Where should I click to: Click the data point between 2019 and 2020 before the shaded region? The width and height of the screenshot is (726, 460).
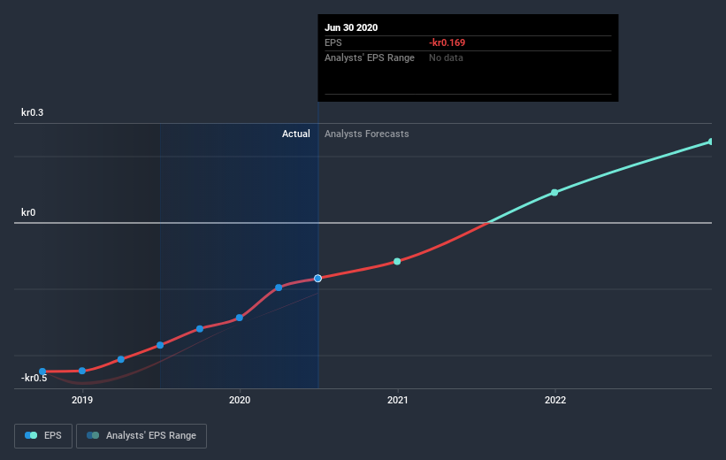point(121,359)
